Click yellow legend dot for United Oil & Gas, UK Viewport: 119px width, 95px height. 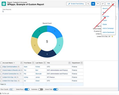[x=112, y=37]
